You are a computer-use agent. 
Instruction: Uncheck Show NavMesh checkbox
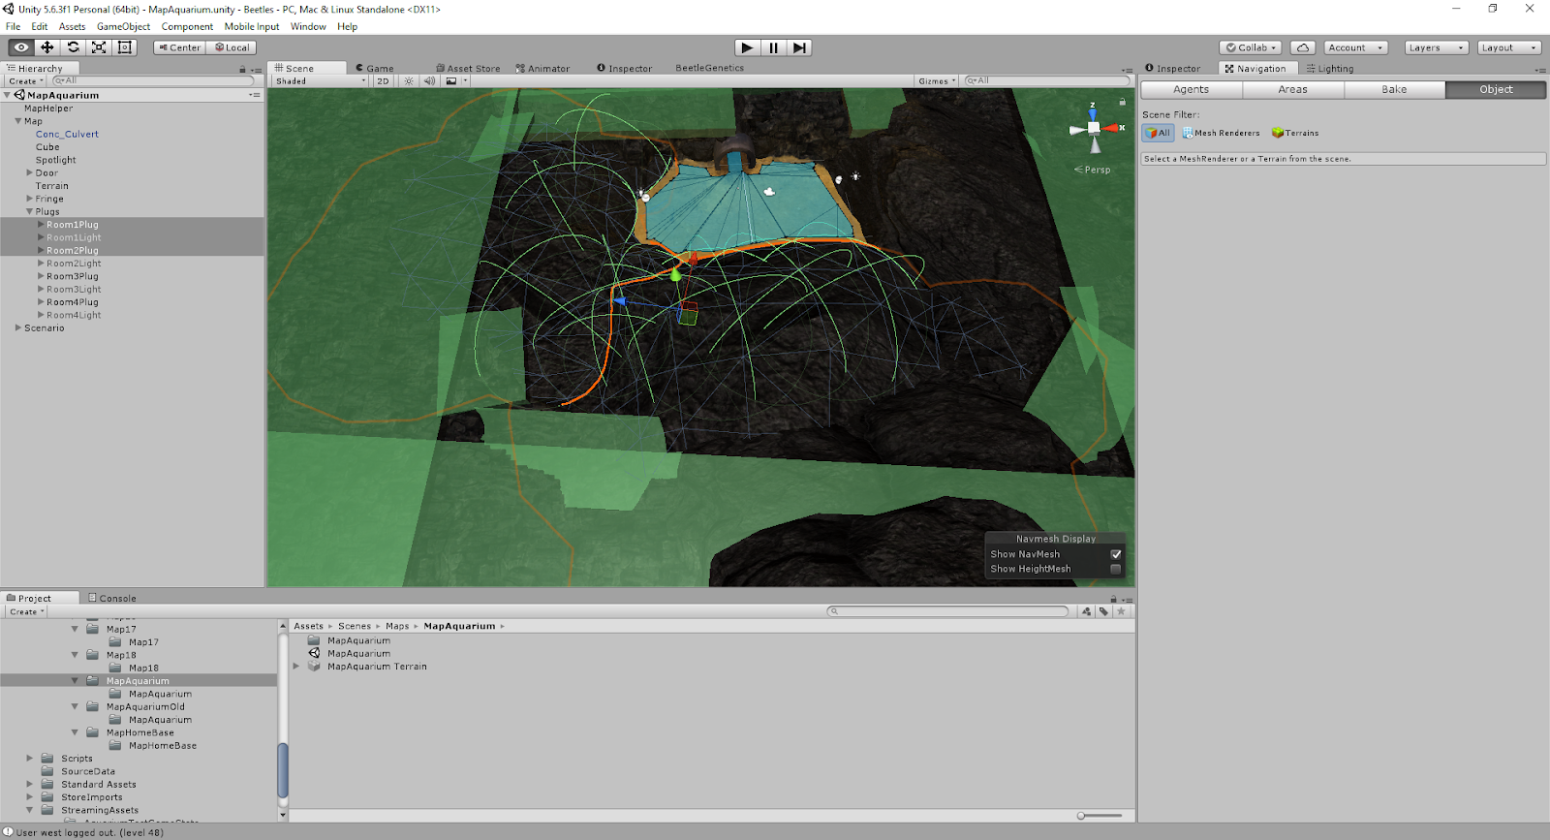coord(1115,554)
